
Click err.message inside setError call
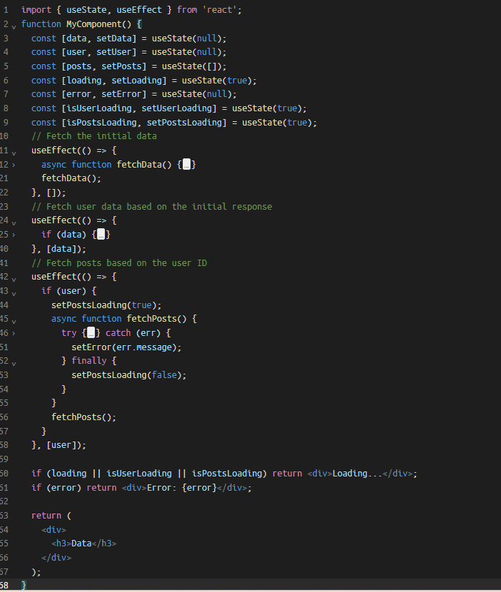click(144, 347)
